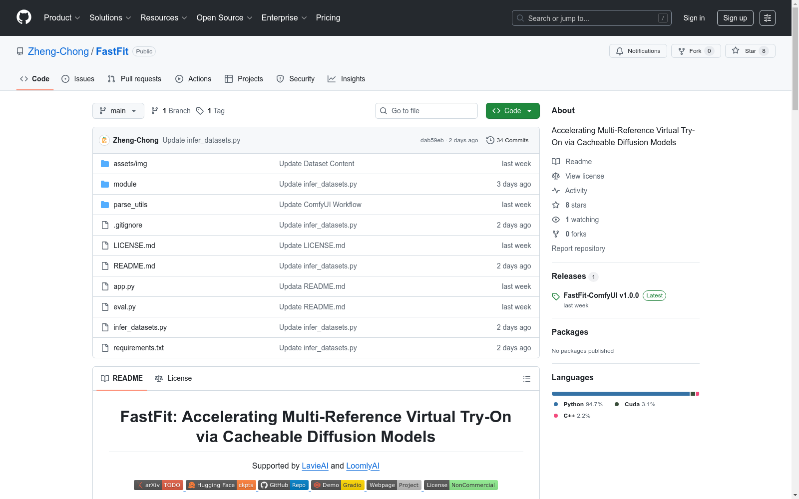The width and height of the screenshot is (799, 499).
Task: Click the License NonCommercial badge
Action: tap(461, 485)
